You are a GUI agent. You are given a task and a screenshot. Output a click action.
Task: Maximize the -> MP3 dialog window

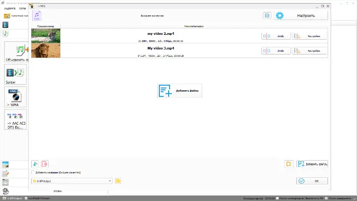tap(322, 6)
